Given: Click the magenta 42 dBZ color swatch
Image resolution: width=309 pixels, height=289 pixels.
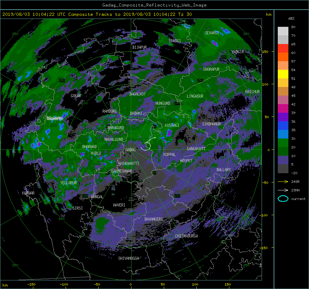Looking at the screenshot, I should click(x=283, y=108).
